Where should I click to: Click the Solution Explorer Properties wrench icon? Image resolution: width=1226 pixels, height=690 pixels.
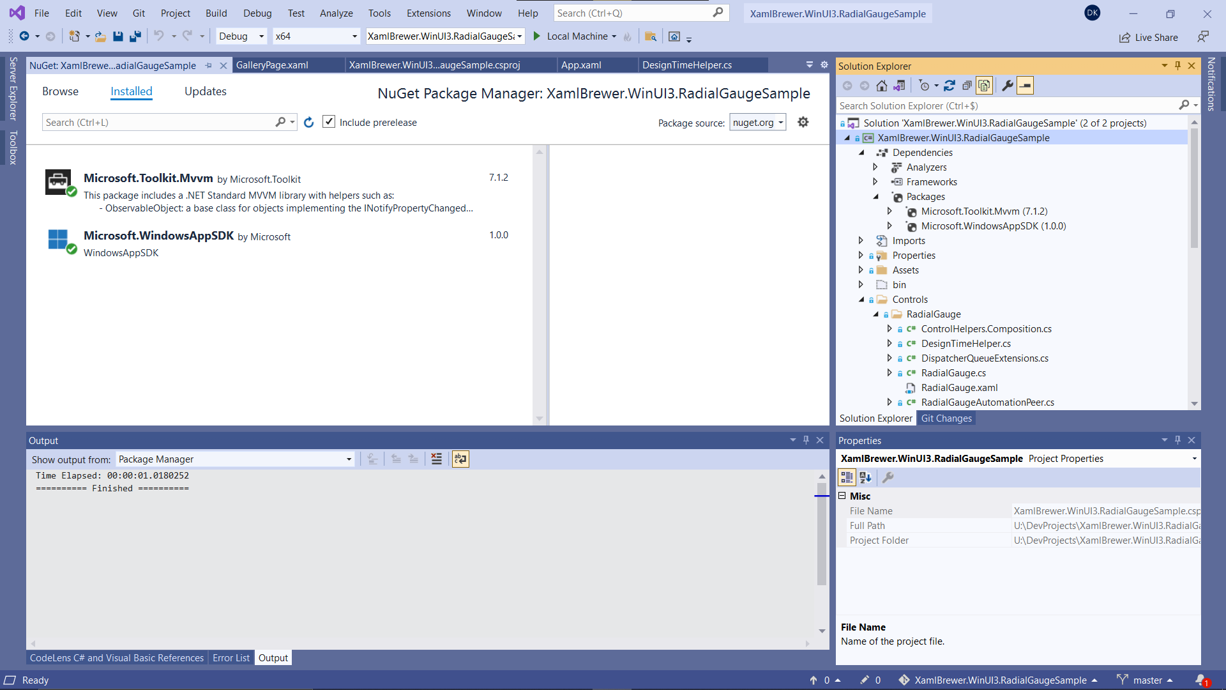pos(1008,86)
